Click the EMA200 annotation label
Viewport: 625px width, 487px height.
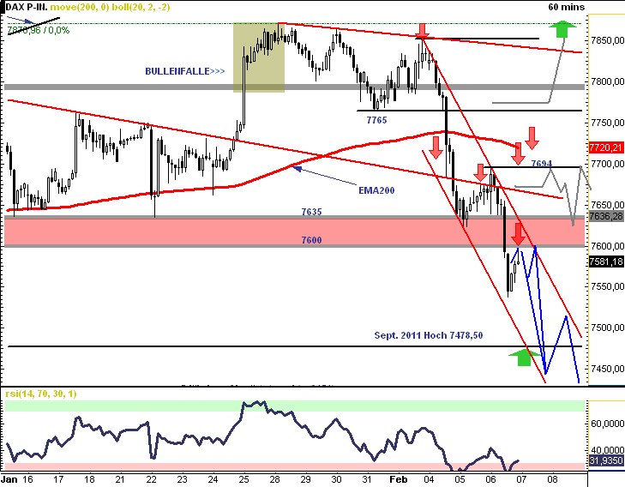(x=376, y=190)
